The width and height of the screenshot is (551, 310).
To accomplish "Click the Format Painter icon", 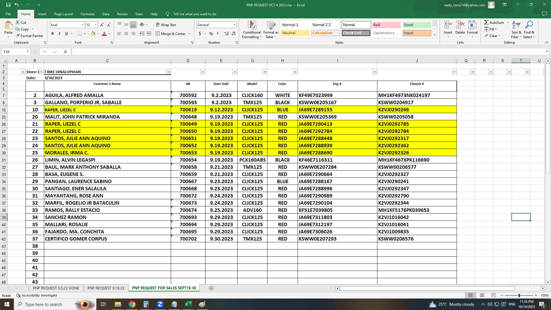I will (18, 36).
